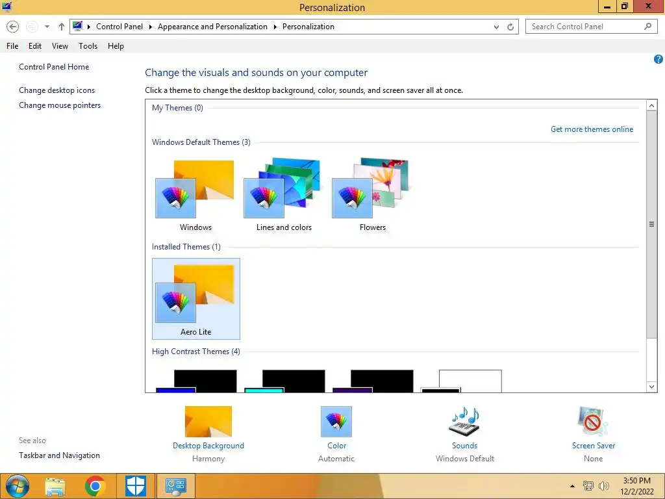The height and width of the screenshot is (499, 665).
Task: Click Get more themes online
Action: coord(592,129)
